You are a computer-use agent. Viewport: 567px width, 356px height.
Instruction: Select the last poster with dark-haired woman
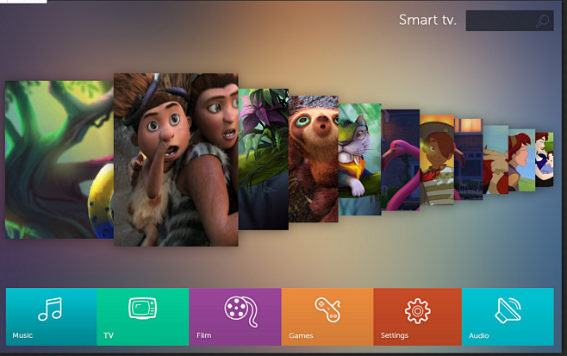(545, 159)
